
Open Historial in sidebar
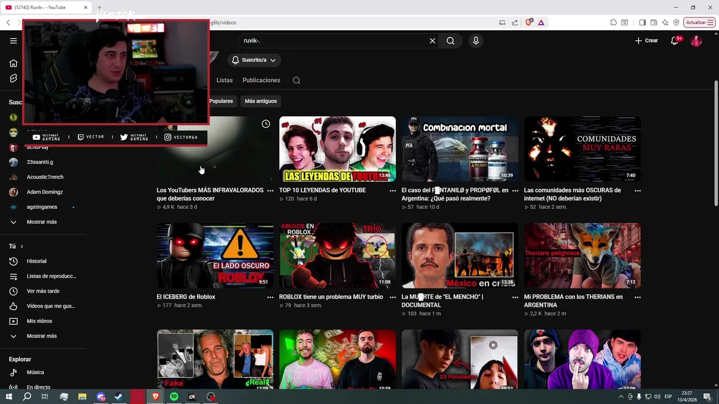coord(37,261)
